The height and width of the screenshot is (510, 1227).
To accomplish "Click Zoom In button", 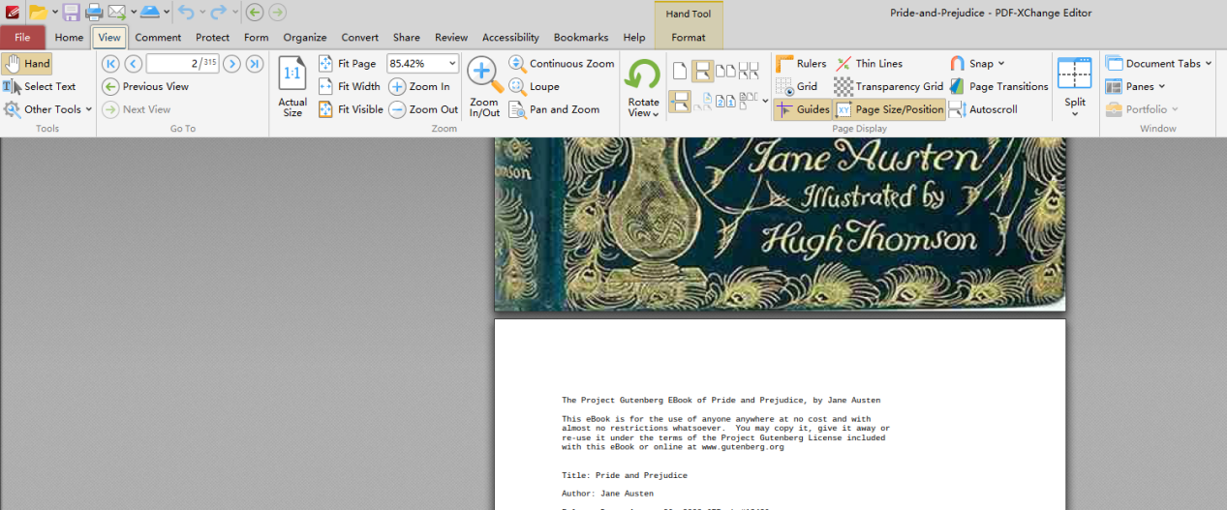I will click(x=420, y=86).
